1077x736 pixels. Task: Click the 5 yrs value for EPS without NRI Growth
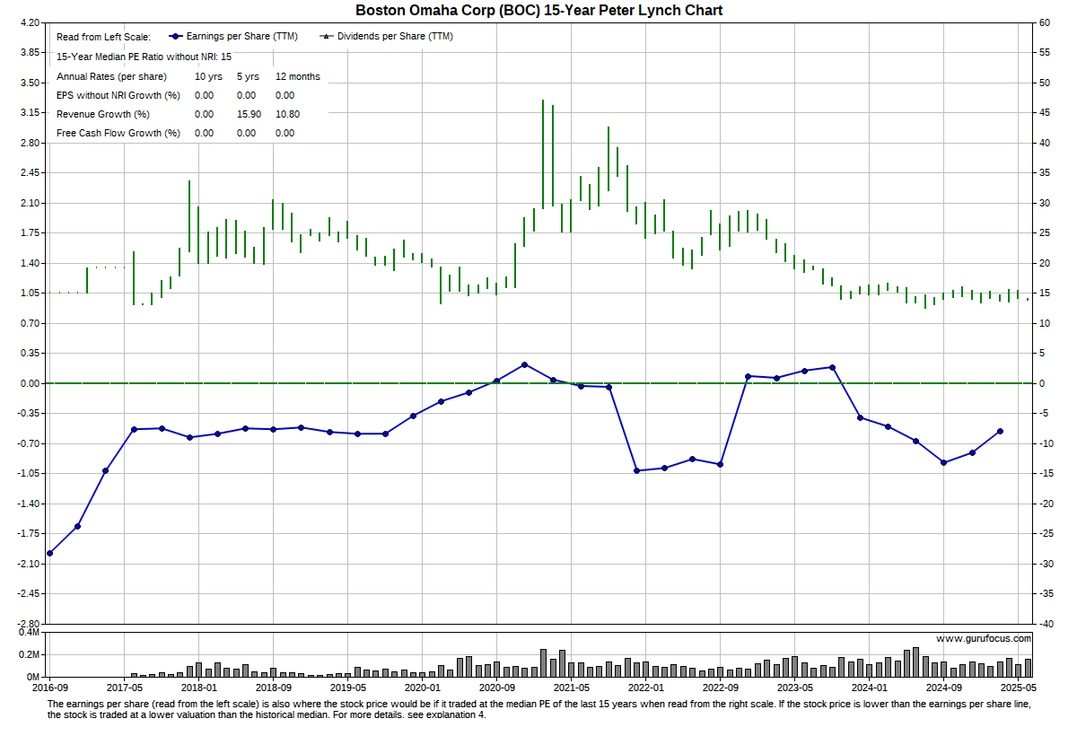246,95
